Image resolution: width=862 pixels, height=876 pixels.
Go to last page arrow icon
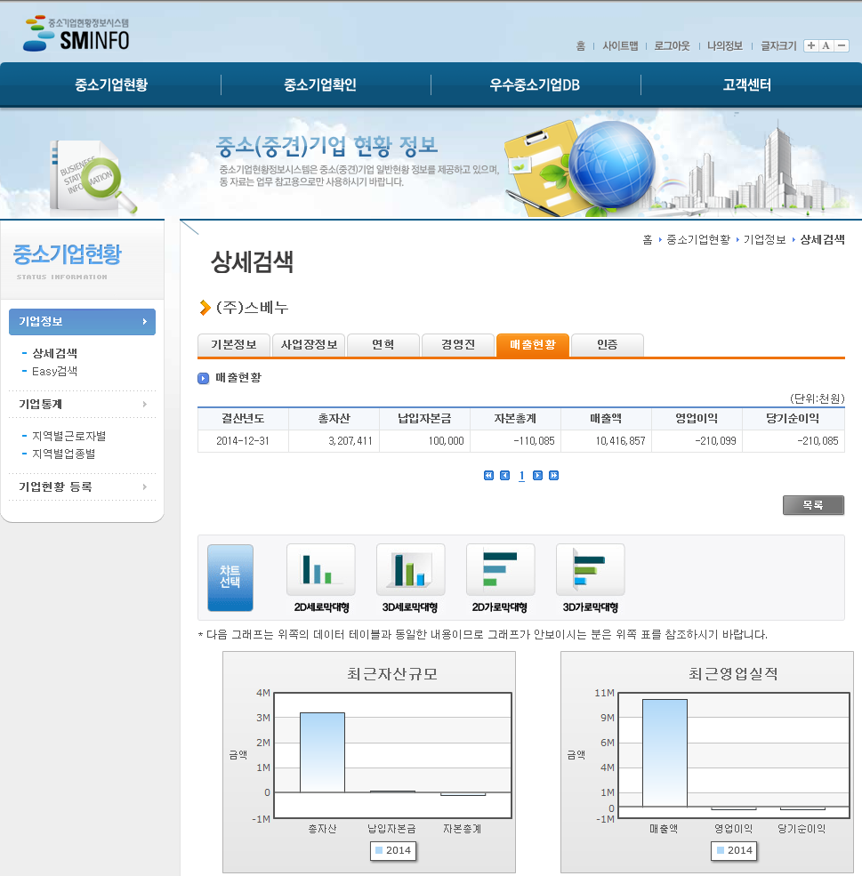553,476
